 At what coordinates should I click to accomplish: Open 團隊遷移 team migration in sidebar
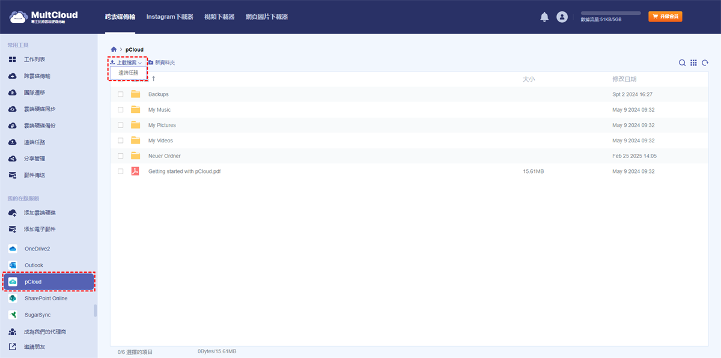(34, 93)
